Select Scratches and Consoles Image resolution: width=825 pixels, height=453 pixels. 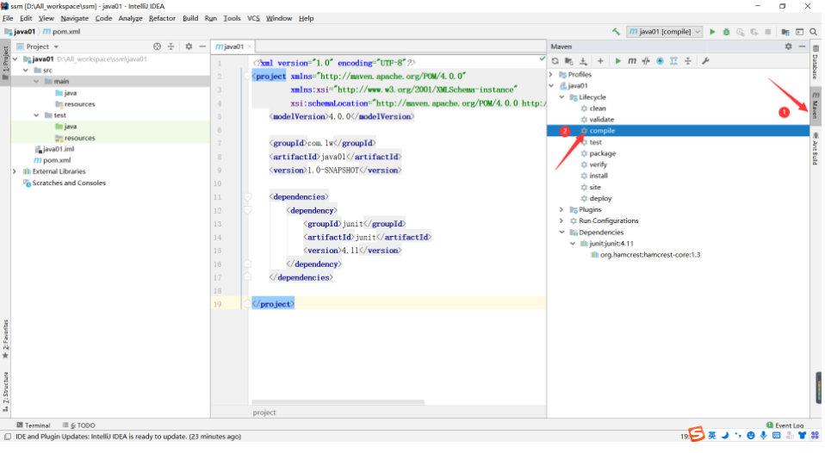tap(69, 183)
